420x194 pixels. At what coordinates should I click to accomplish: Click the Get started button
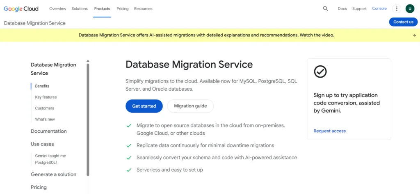[144, 106]
